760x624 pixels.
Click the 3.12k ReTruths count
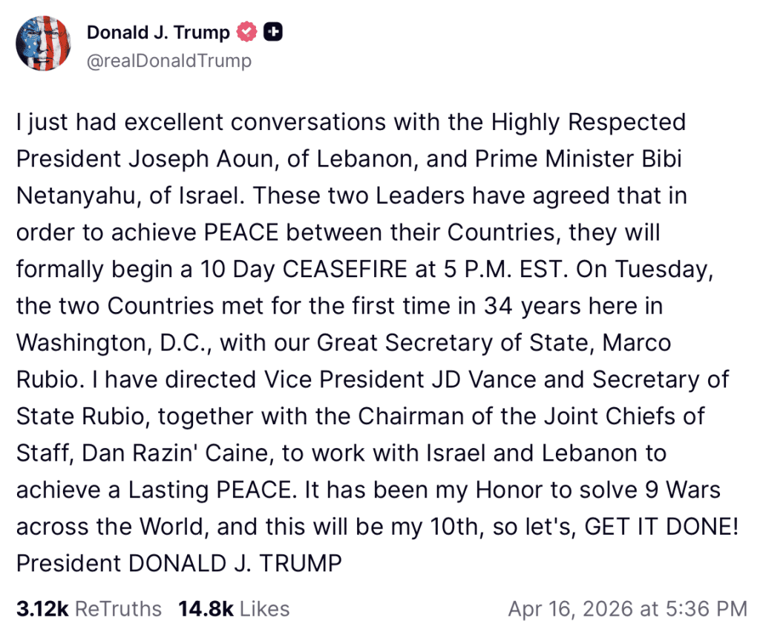[42, 608]
